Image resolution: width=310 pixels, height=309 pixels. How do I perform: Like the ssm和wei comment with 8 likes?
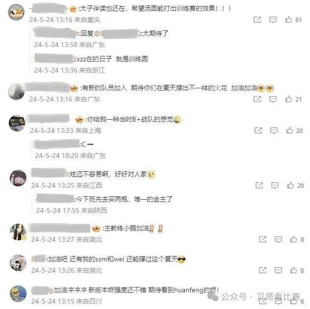(x=294, y=270)
